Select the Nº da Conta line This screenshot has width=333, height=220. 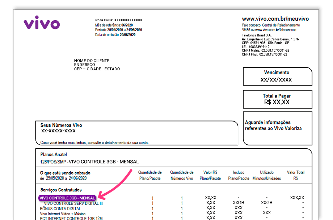coord(119,20)
